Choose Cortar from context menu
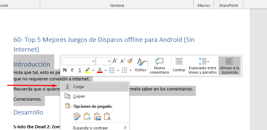This screenshot has height=130, width=267. 95,87
